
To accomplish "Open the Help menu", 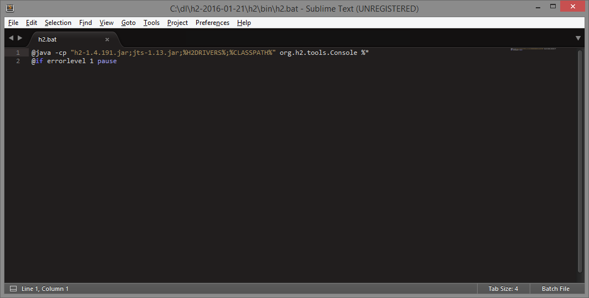I will (x=244, y=23).
